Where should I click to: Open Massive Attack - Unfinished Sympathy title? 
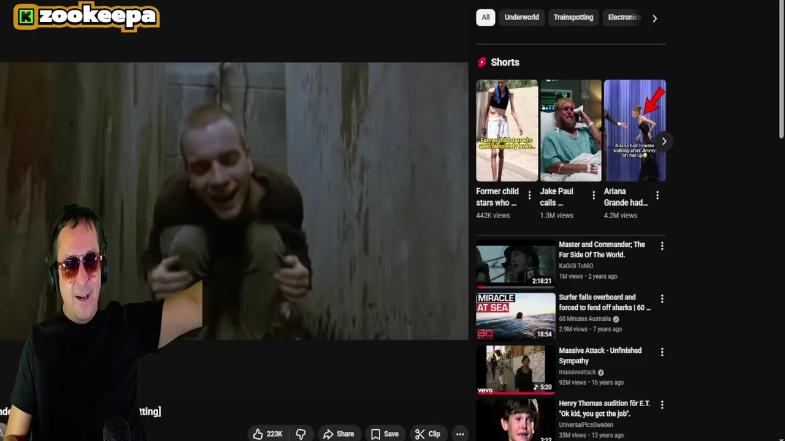click(600, 355)
